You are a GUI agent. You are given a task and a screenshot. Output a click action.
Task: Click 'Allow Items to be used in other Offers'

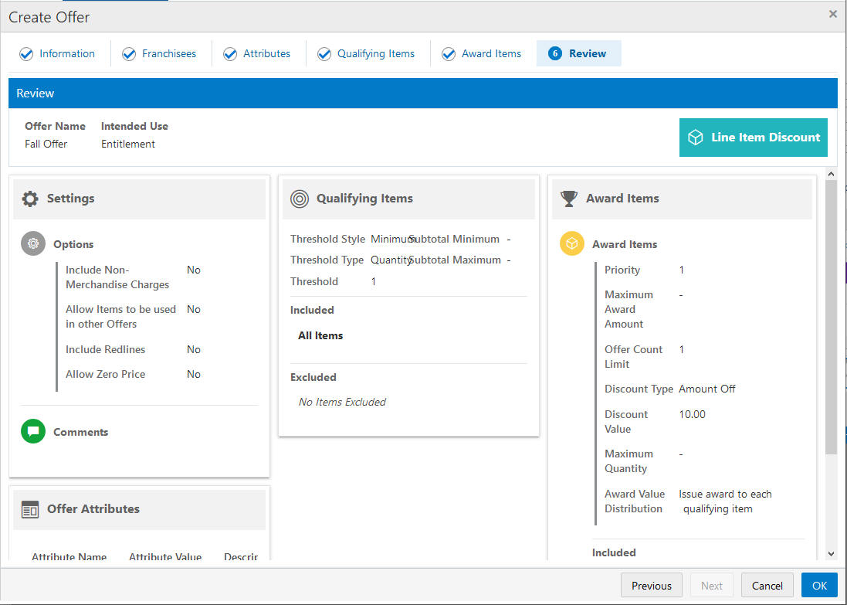click(x=121, y=316)
